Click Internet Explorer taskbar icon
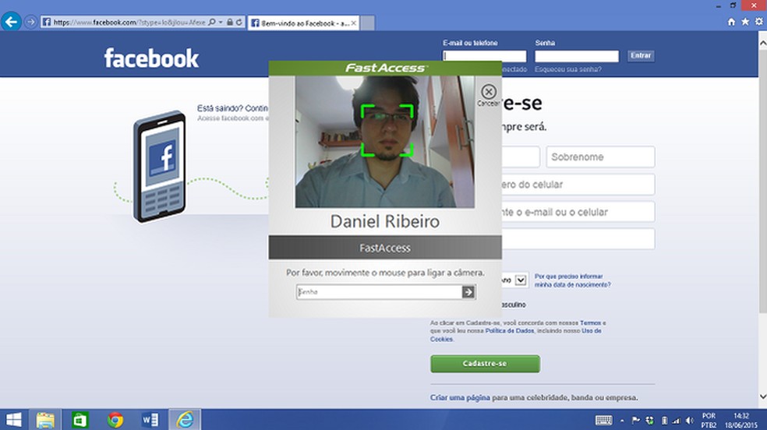The width and height of the screenshot is (767, 430). click(x=185, y=420)
